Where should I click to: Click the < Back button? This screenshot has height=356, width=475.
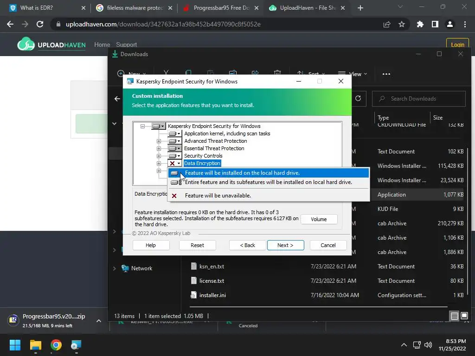[x=248, y=245]
